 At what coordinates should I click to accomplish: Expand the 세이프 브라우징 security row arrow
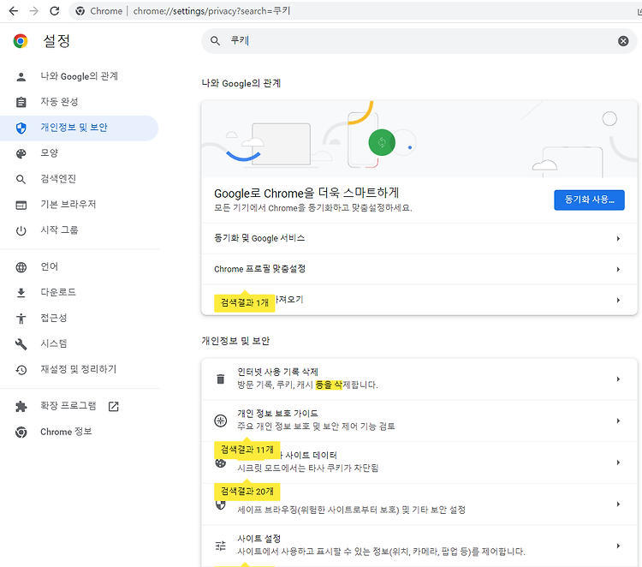[x=618, y=504]
